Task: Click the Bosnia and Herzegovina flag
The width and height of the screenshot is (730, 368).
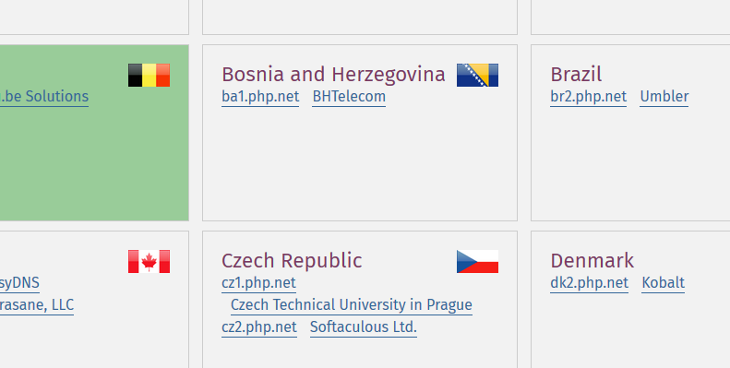Action: (477, 76)
